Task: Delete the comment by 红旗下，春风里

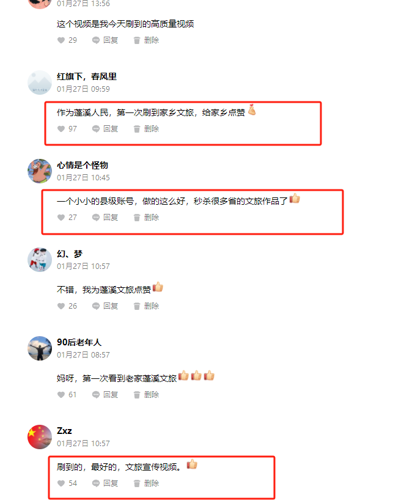Action: (x=146, y=129)
